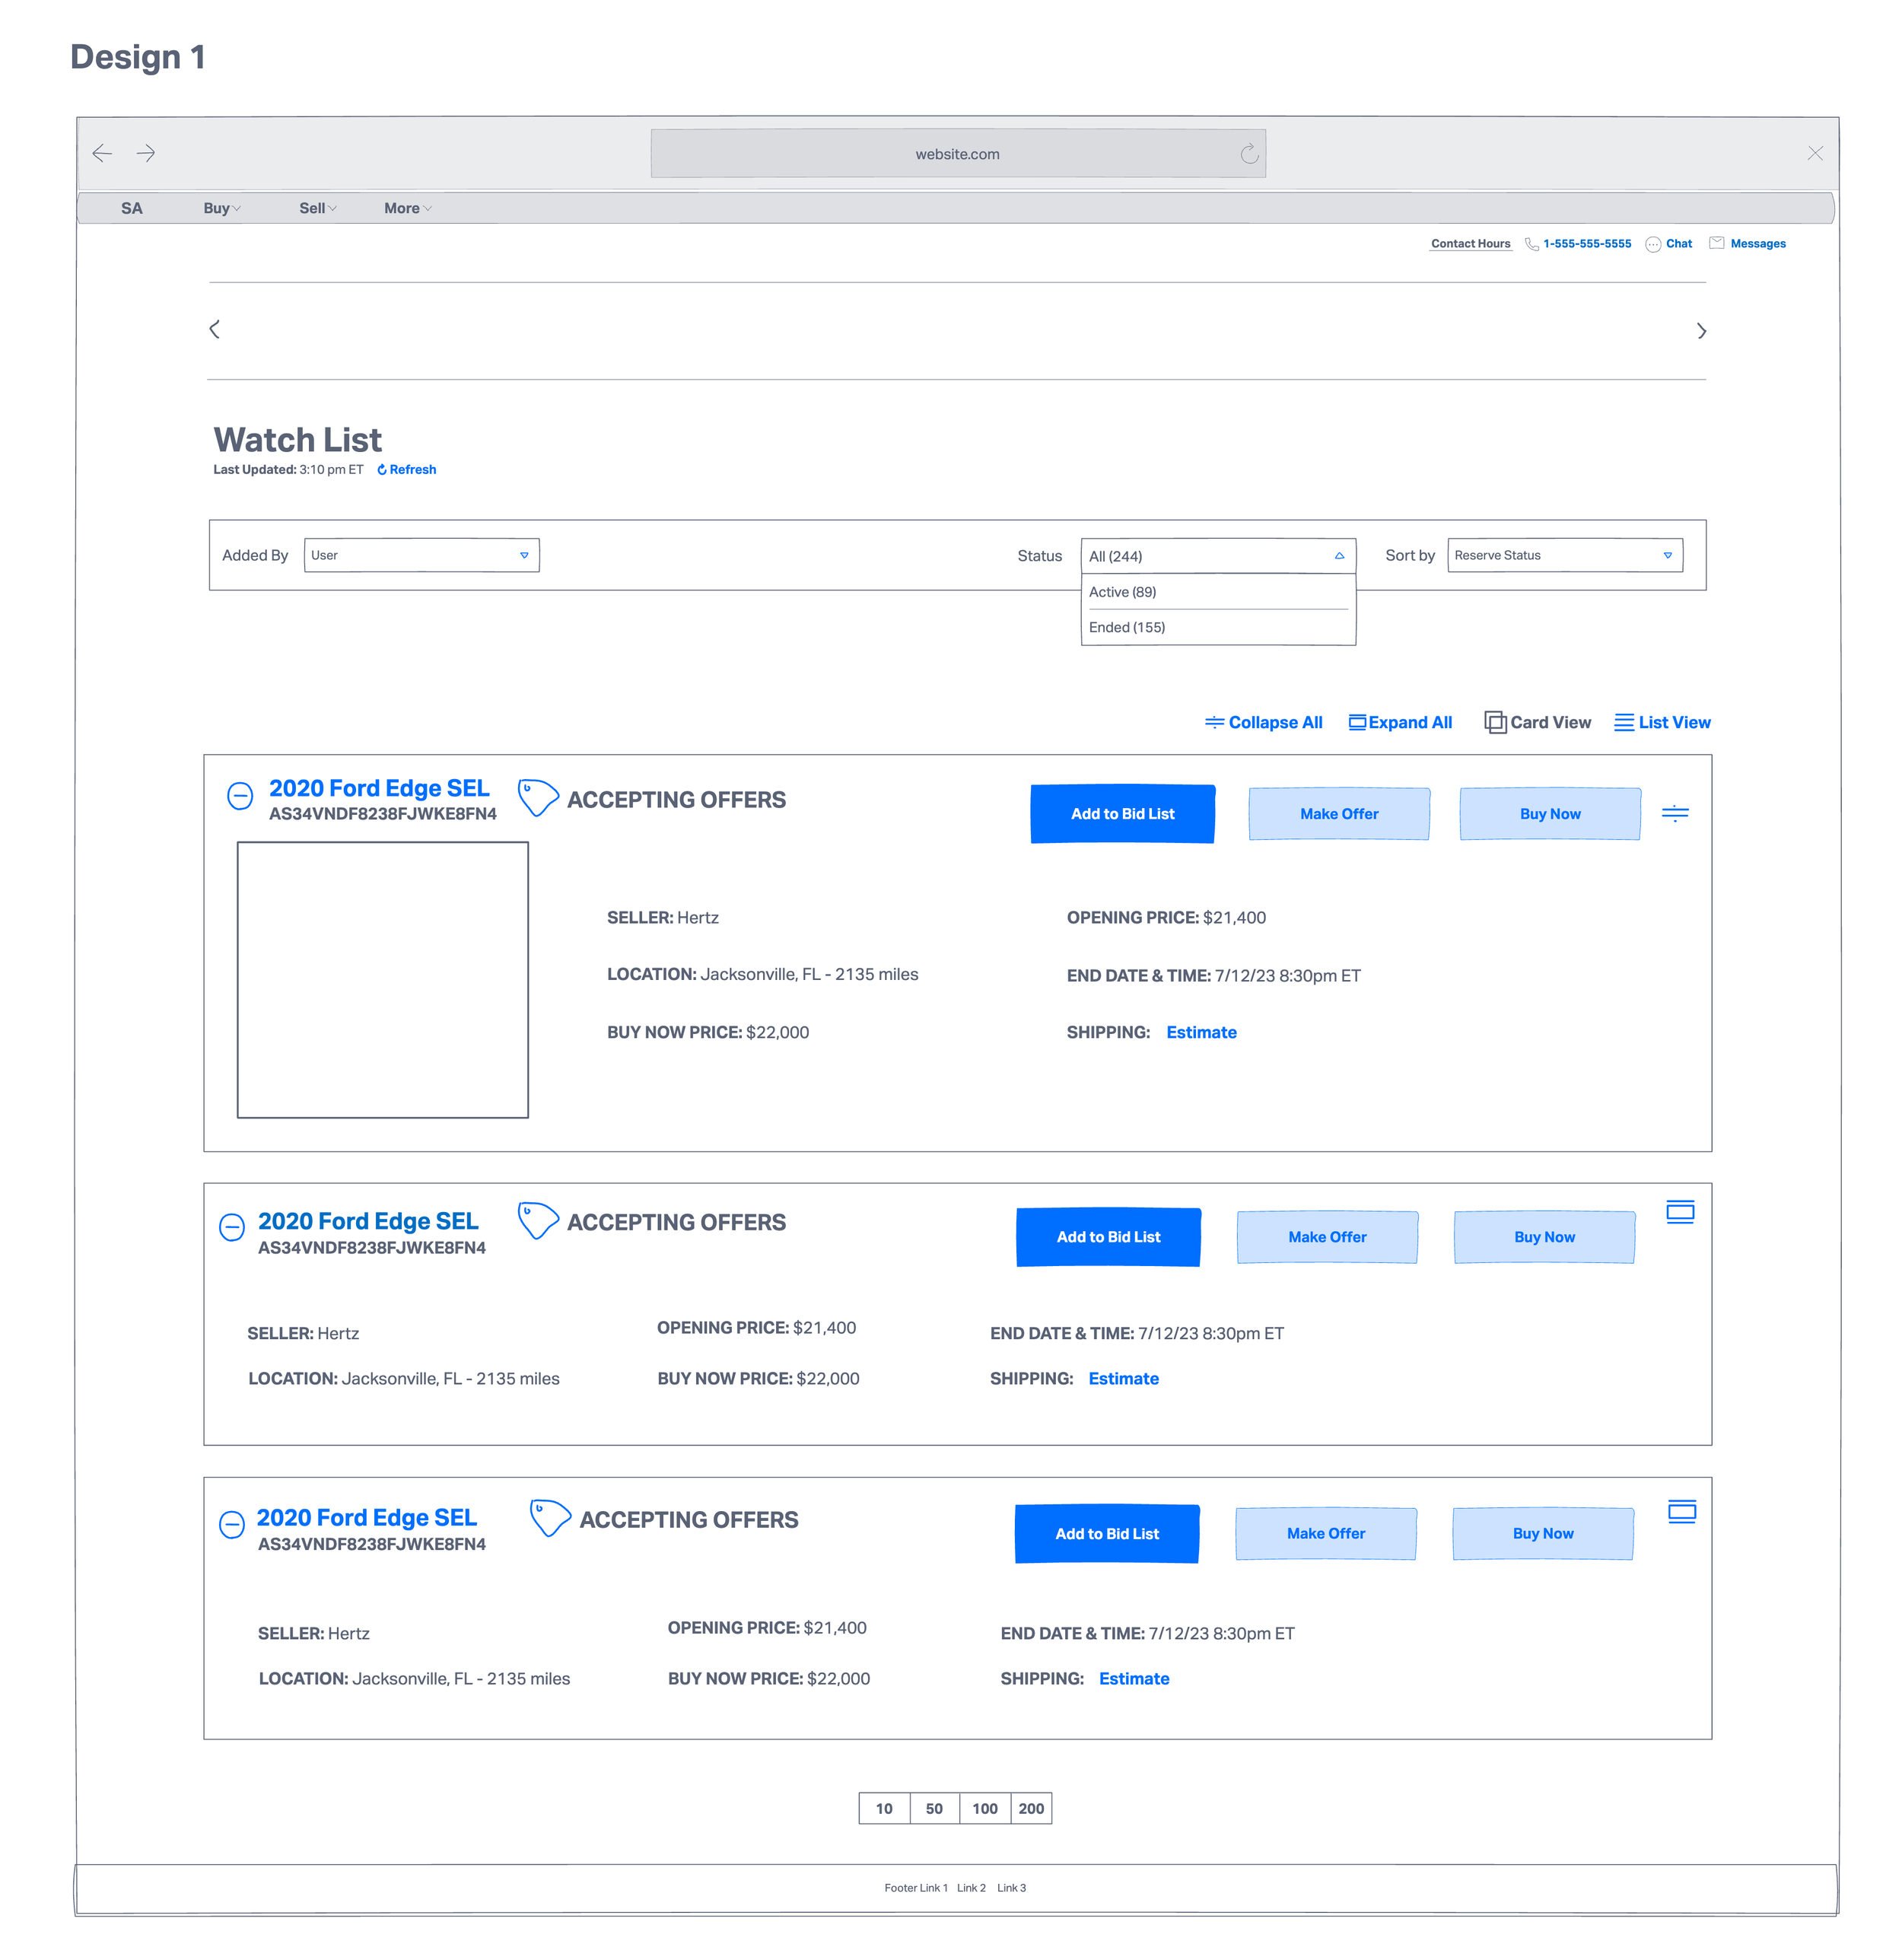
Task: Click Buy Now on second card
Action: 1544,1237
